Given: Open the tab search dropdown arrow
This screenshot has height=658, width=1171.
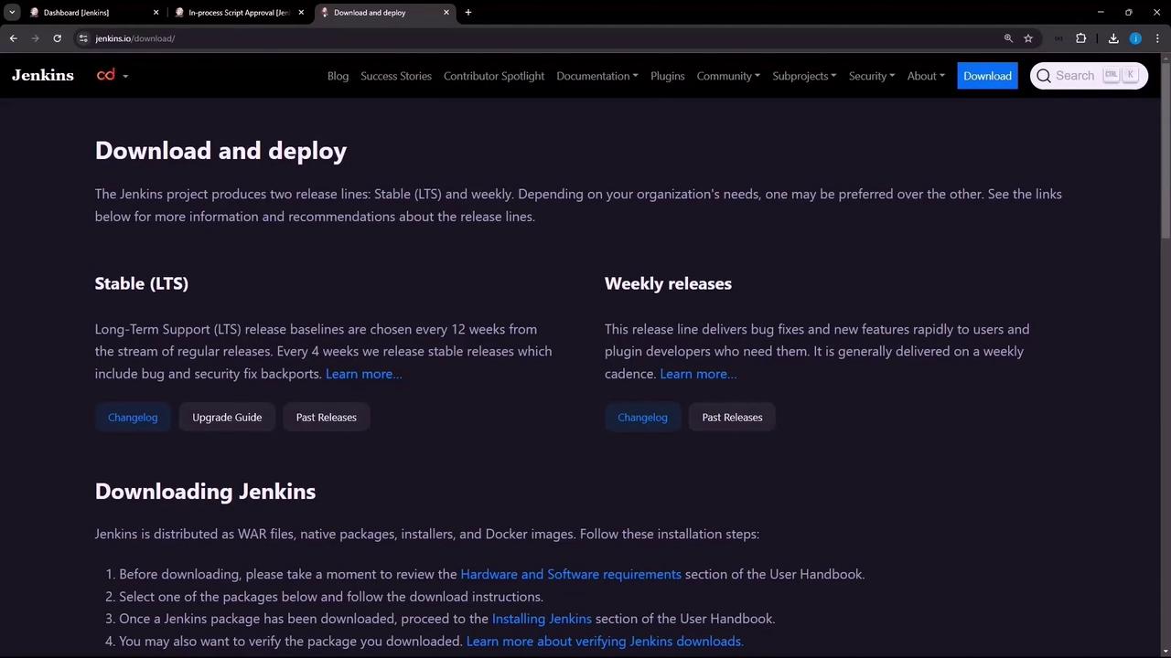Looking at the screenshot, I should [x=12, y=12].
